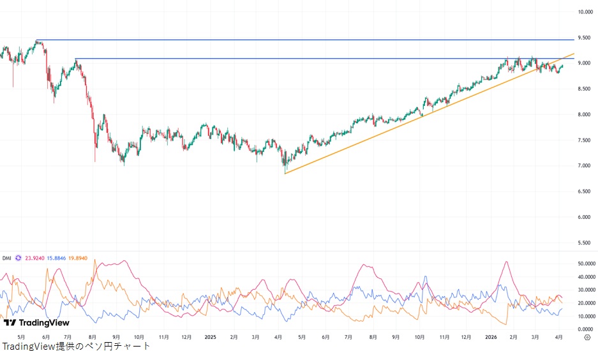
Task: Click the TradingView logo
Action: click(36, 322)
